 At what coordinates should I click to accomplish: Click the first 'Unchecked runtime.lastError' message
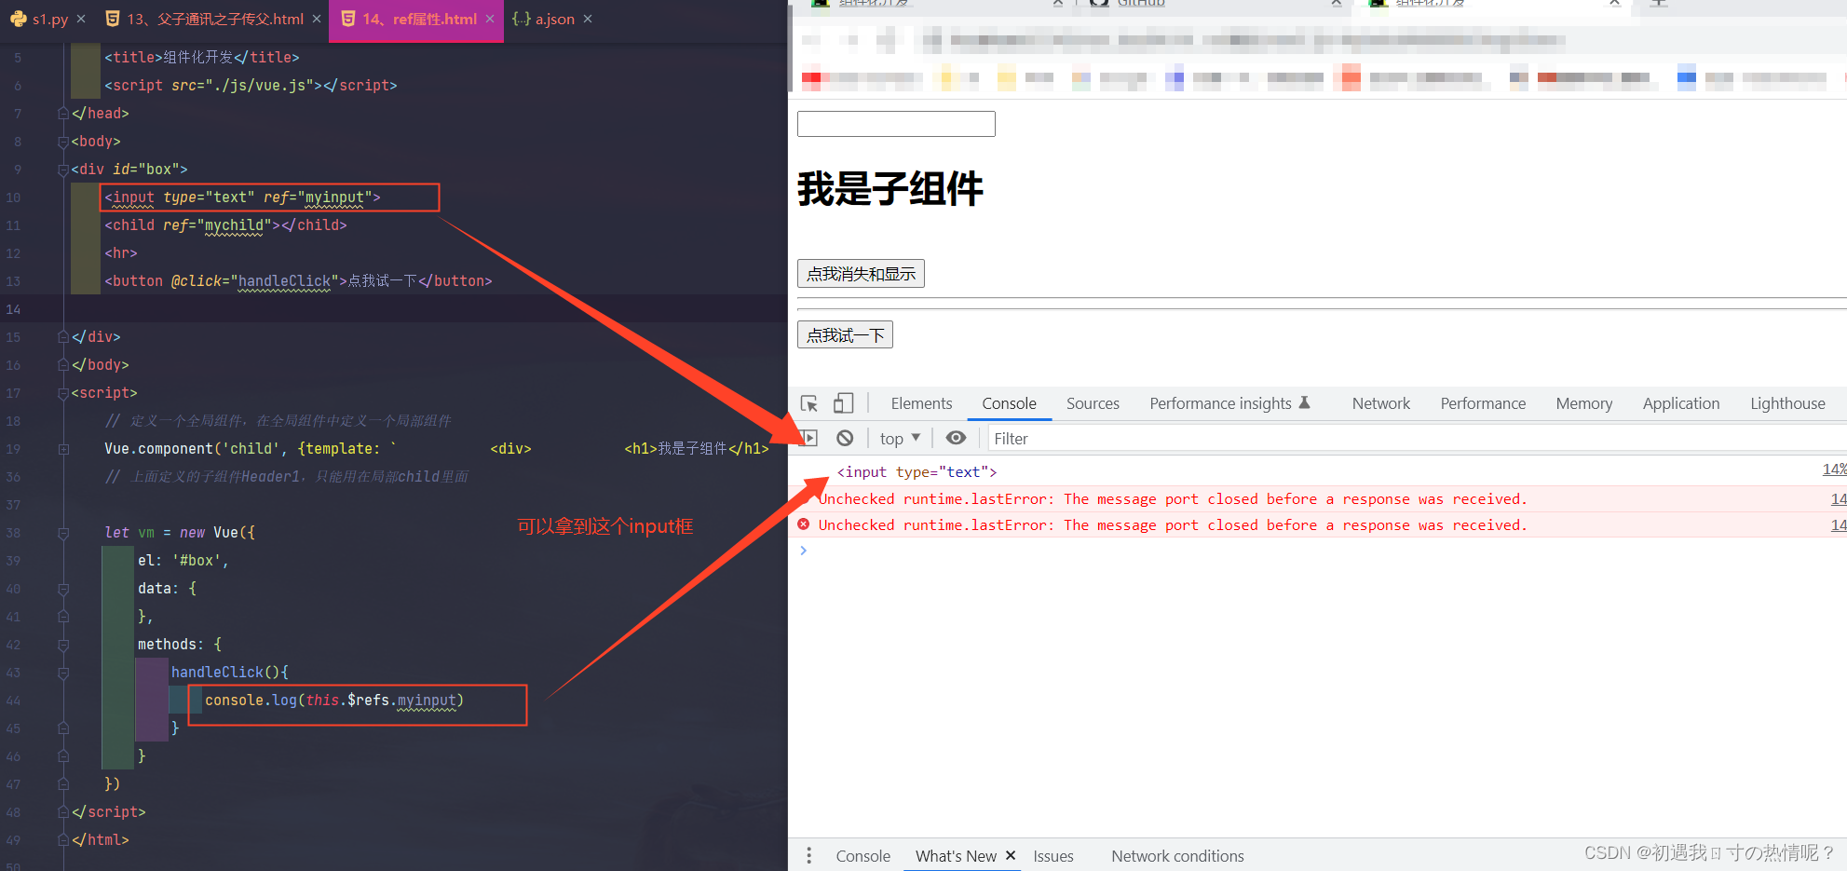(x=1173, y=498)
